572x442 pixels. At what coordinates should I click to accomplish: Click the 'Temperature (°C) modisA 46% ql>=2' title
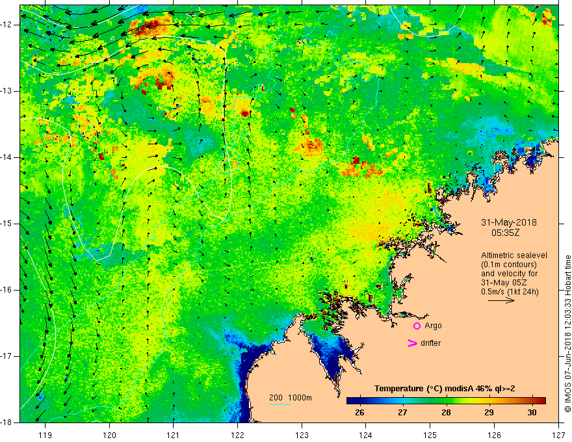point(445,389)
